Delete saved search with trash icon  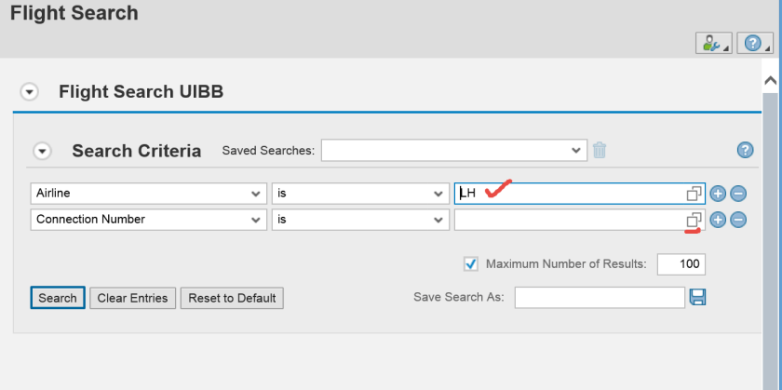pos(600,150)
